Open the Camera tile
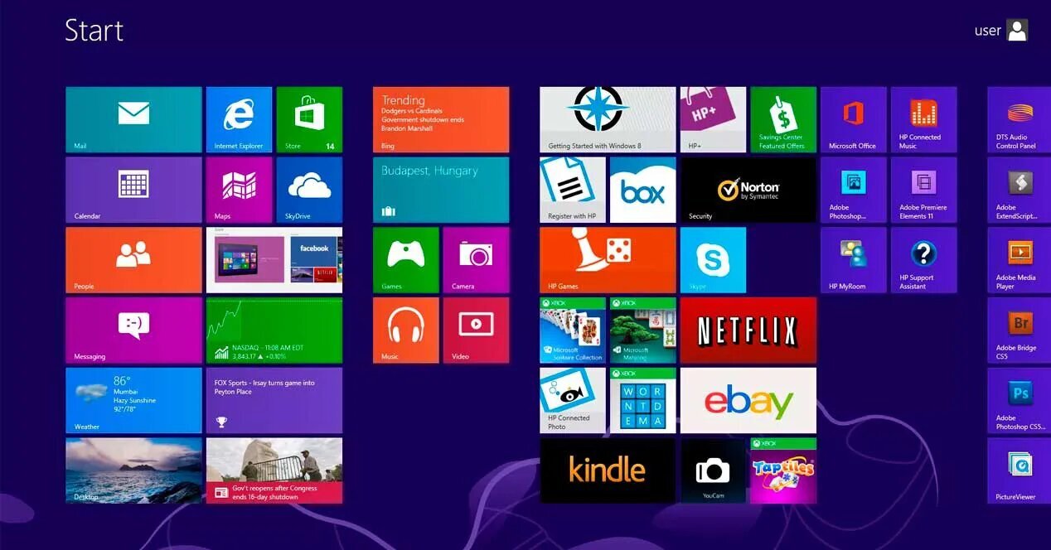 point(476,260)
